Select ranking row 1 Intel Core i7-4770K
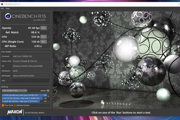Image resolution: width=180 pixels, height=120 pixels. [x=24, y=95]
